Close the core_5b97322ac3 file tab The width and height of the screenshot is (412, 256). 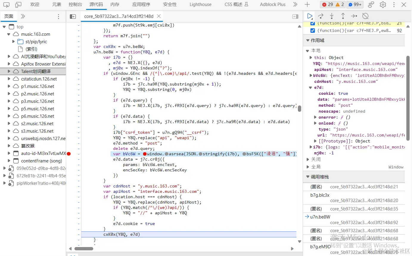pyautogui.click(x=159, y=16)
